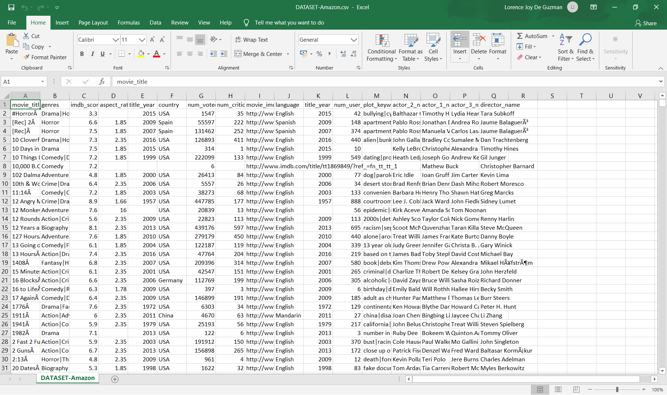Open the font size dropdown
667x395 pixels.
pos(142,40)
